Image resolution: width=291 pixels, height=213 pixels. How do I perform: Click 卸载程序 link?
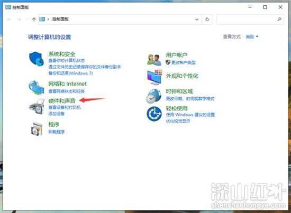pyautogui.click(x=57, y=132)
